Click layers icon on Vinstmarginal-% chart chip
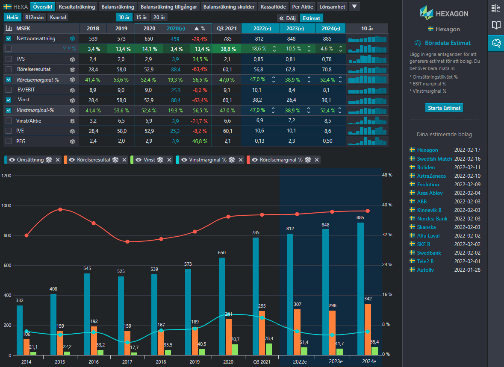The height and width of the screenshot is (367, 504). pos(231,160)
